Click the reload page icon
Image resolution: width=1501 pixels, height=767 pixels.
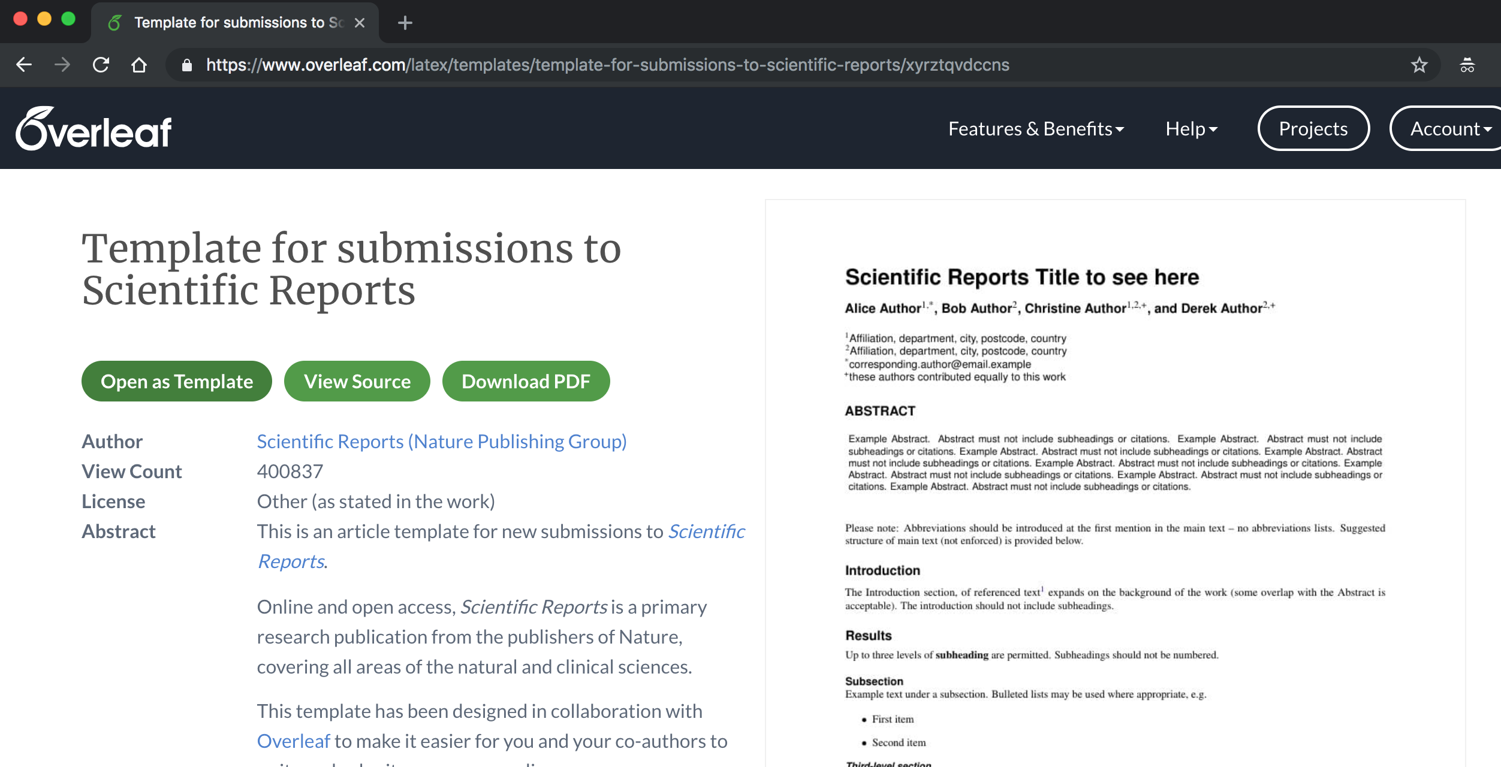[x=100, y=65]
